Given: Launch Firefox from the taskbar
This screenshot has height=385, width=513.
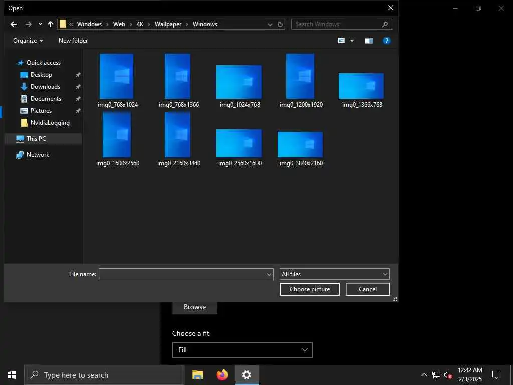Looking at the screenshot, I should click(x=222, y=375).
